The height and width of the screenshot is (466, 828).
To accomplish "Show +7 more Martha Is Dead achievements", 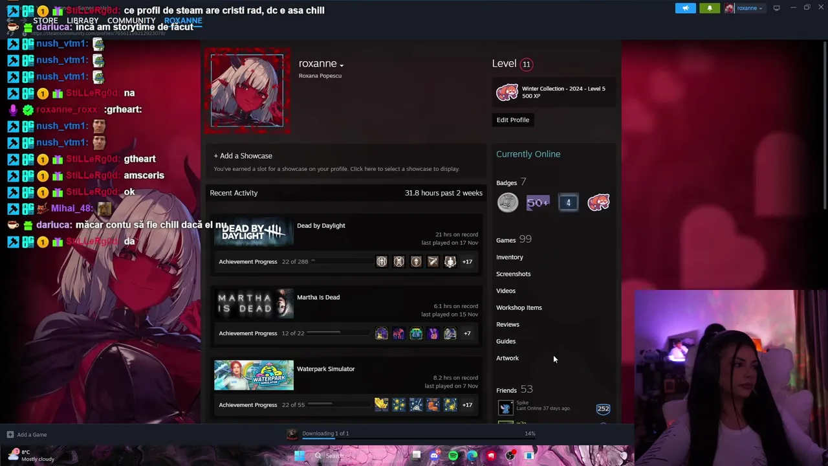I will [467, 333].
